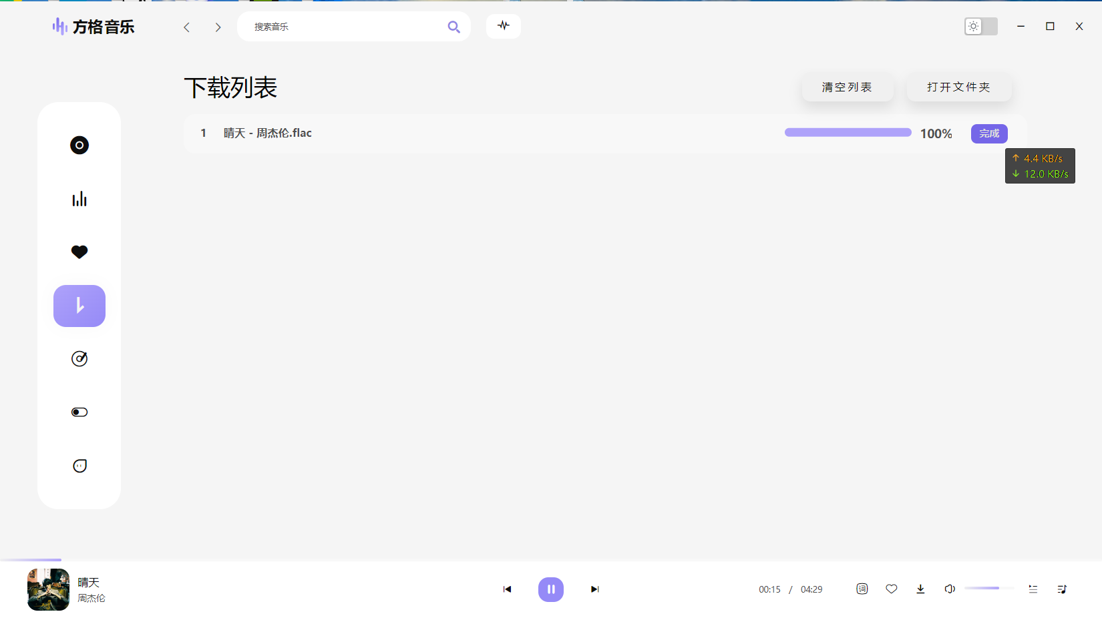Click the smiley face icon in sidebar
Image resolution: width=1102 pixels, height=618 pixels.
pos(79,466)
